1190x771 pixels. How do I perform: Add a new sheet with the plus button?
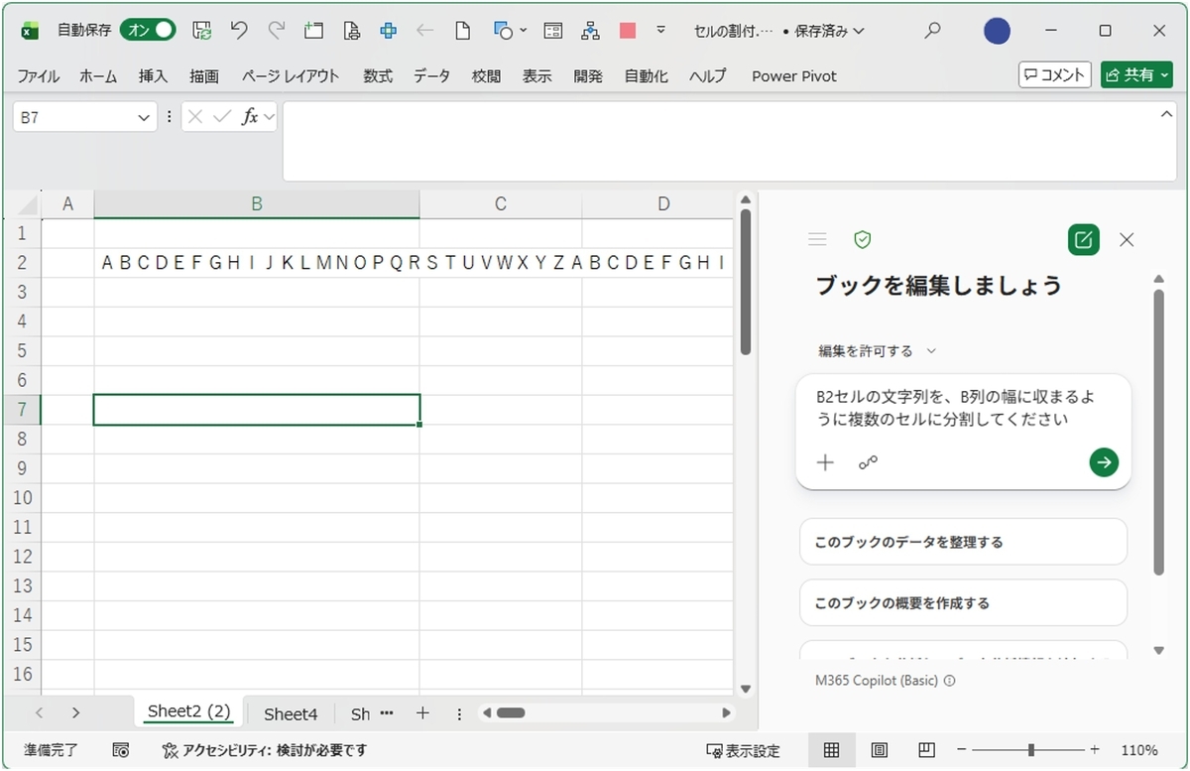click(421, 712)
